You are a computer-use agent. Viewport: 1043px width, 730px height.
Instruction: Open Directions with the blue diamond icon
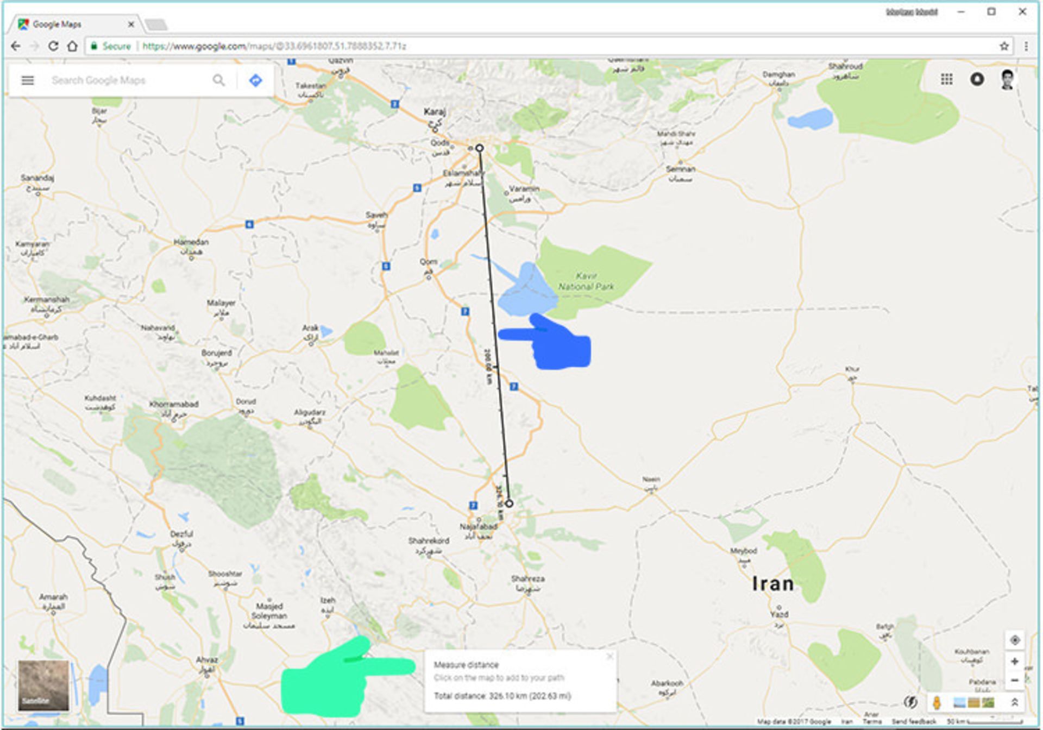pos(255,80)
